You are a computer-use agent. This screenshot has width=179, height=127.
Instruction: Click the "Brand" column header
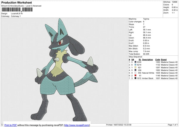pyautogui.click(x=164, y=60)
